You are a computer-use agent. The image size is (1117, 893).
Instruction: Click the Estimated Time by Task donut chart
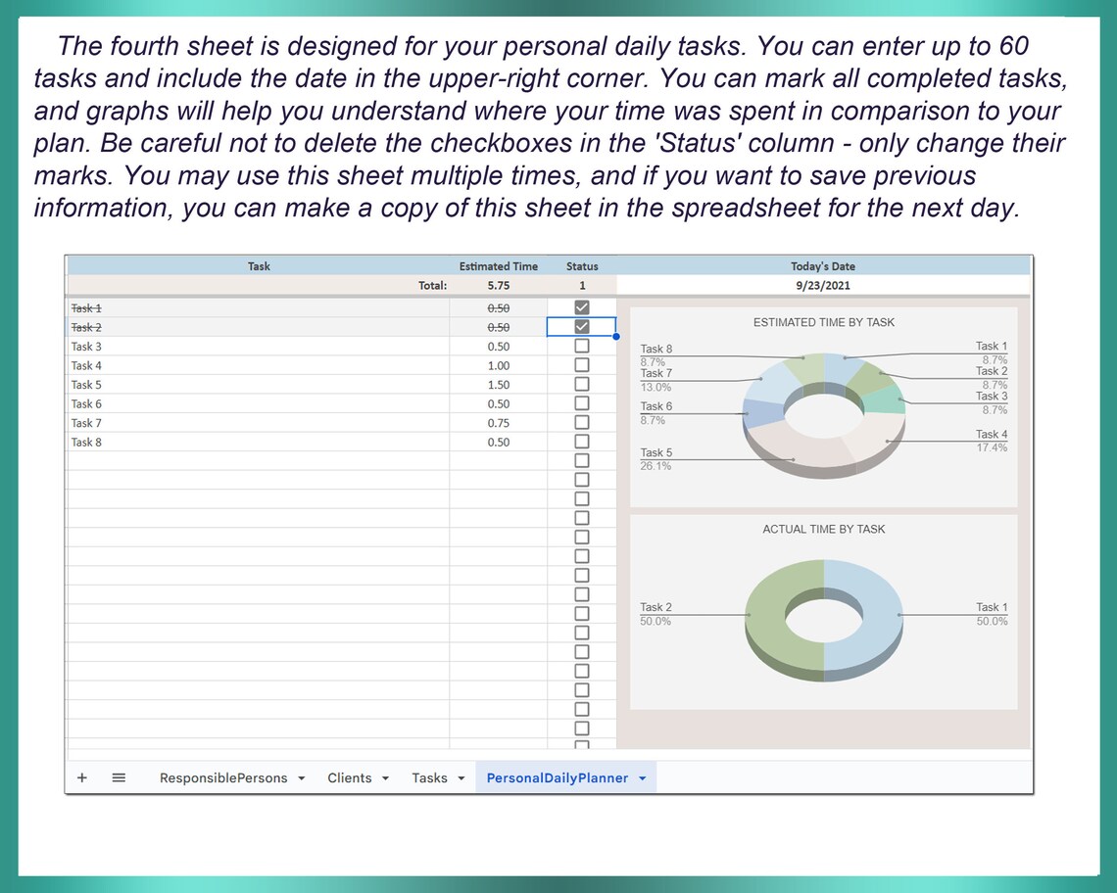coord(823,406)
